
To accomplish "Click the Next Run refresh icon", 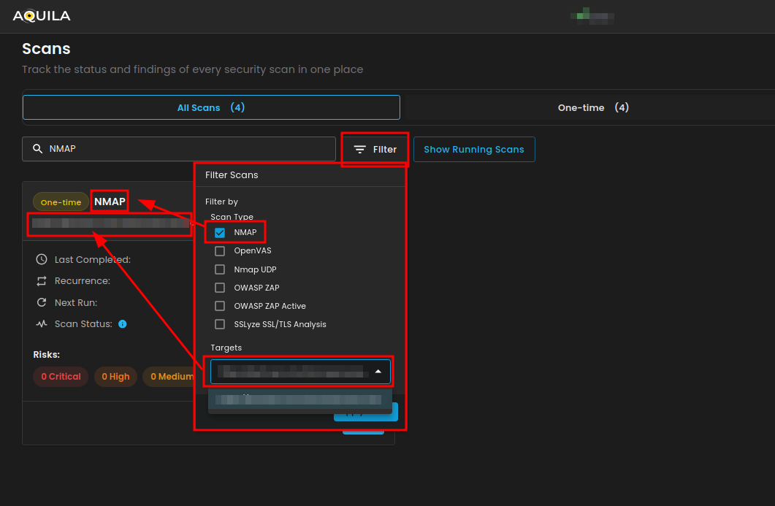I will pyautogui.click(x=42, y=302).
